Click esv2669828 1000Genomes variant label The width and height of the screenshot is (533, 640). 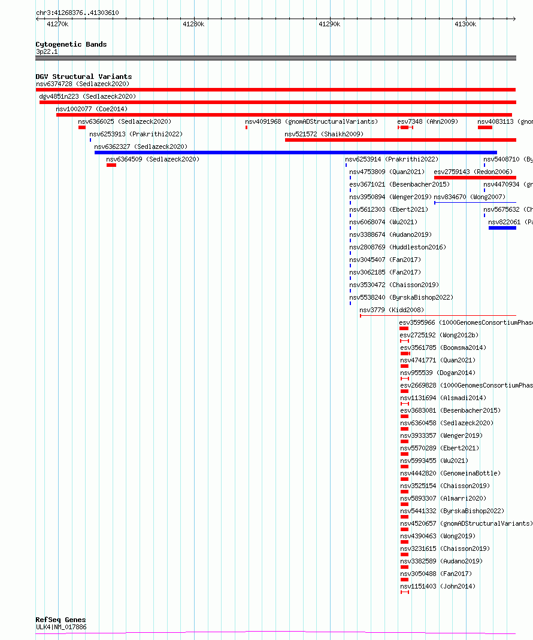(x=467, y=385)
